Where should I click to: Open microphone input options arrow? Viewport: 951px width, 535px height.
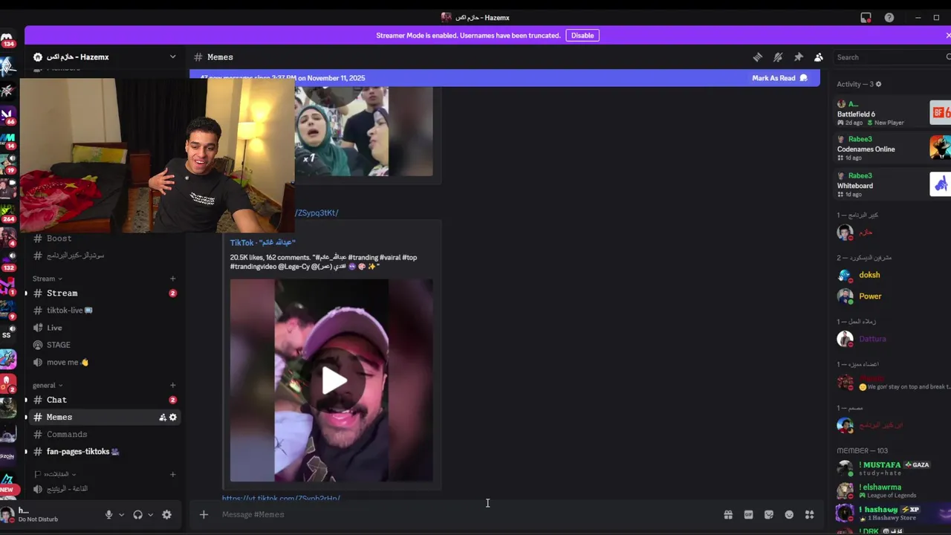(121, 514)
